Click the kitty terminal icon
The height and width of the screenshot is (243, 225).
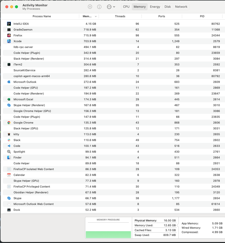pyautogui.click(x=9, y=134)
